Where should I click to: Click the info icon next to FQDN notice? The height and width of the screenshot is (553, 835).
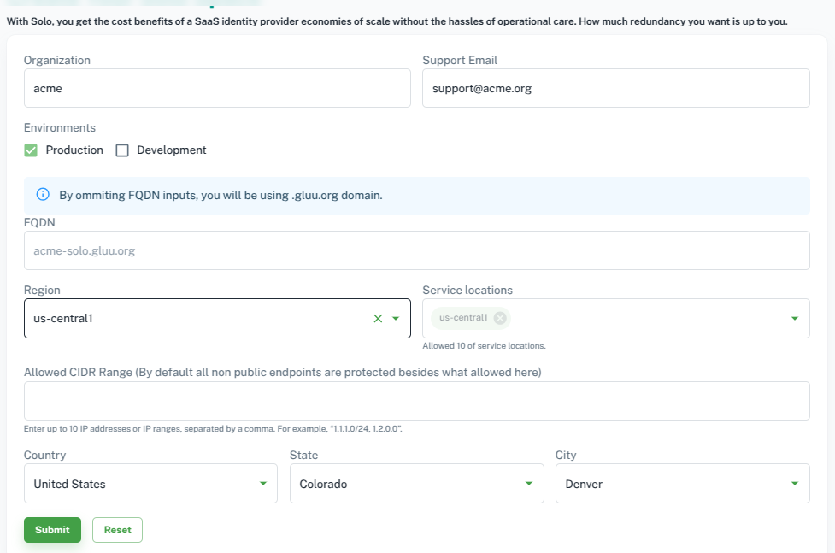click(41, 195)
